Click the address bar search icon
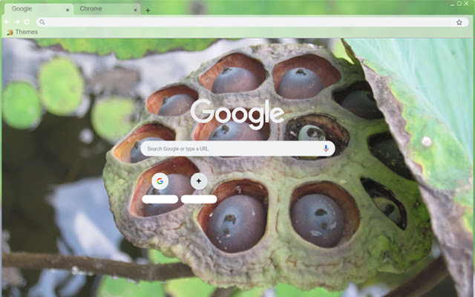This screenshot has height=297, width=475. [x=42, y=22]
